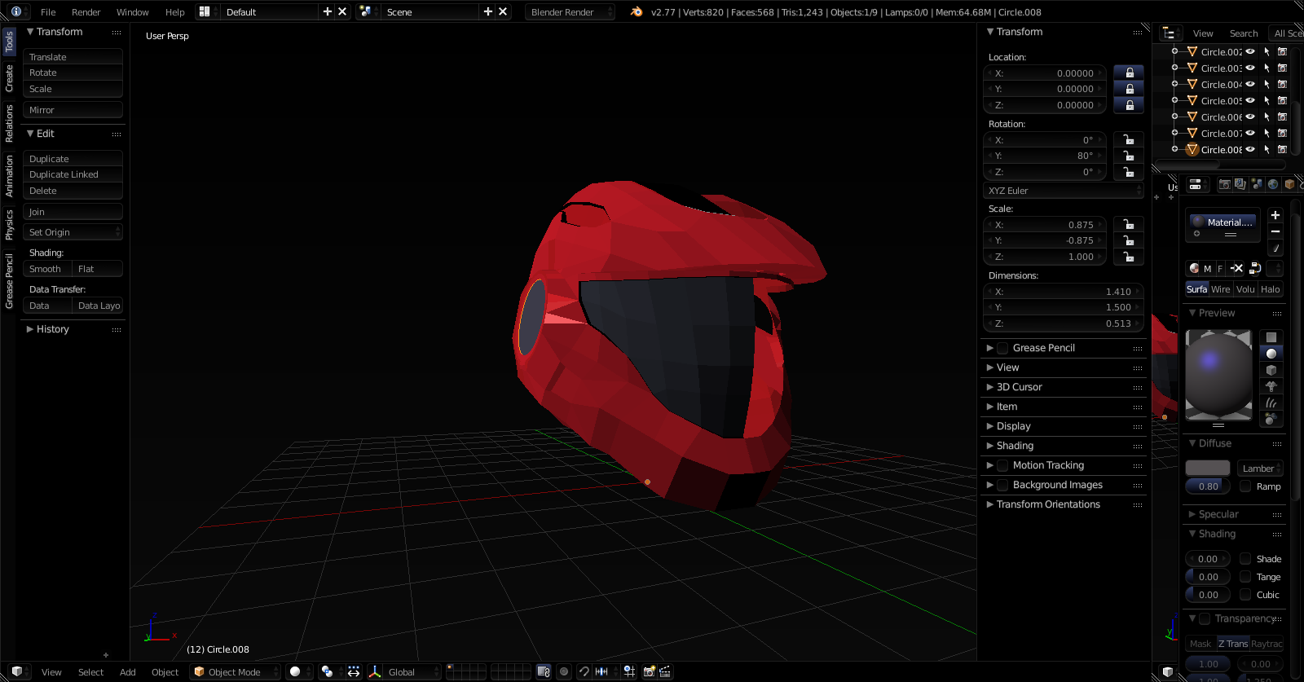Open the Render Layers properties tab
The image size is (1304, 682).
(x=1240, y=185)
